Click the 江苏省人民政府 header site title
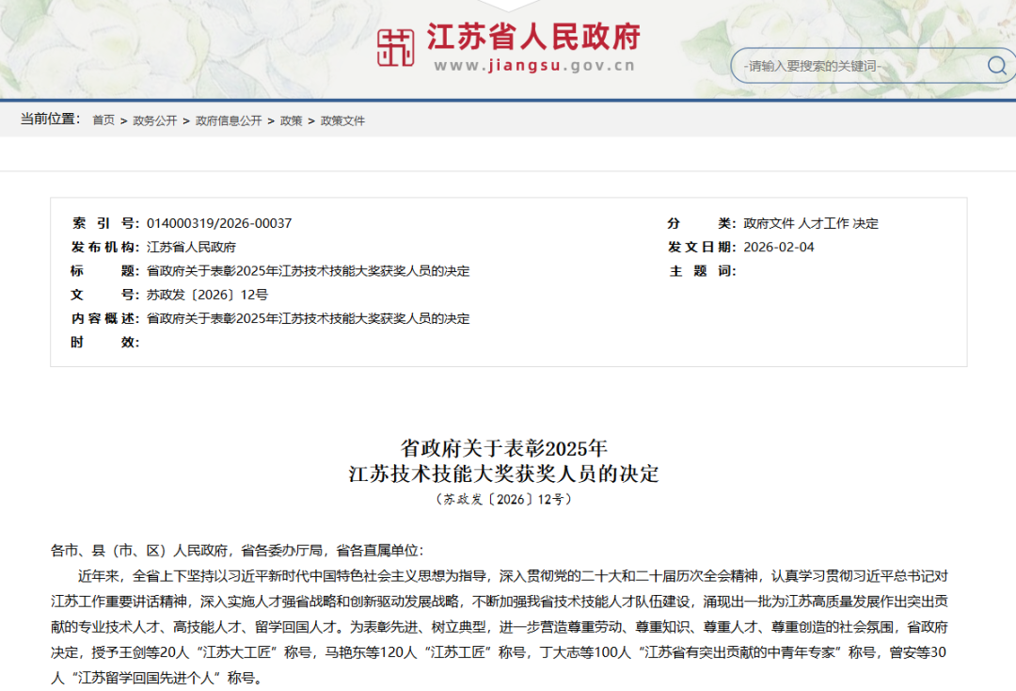The width and height of the screenshot is (1016, 691). (533, 38)
